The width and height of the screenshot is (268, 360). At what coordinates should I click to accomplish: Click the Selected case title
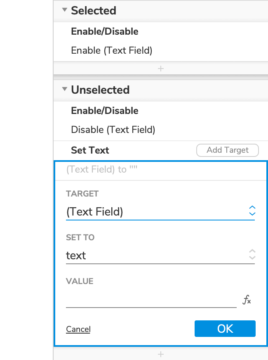click(94, 10)
